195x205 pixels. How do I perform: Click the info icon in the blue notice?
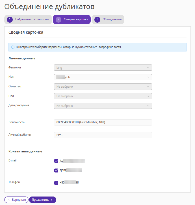(x=13, y=47)
